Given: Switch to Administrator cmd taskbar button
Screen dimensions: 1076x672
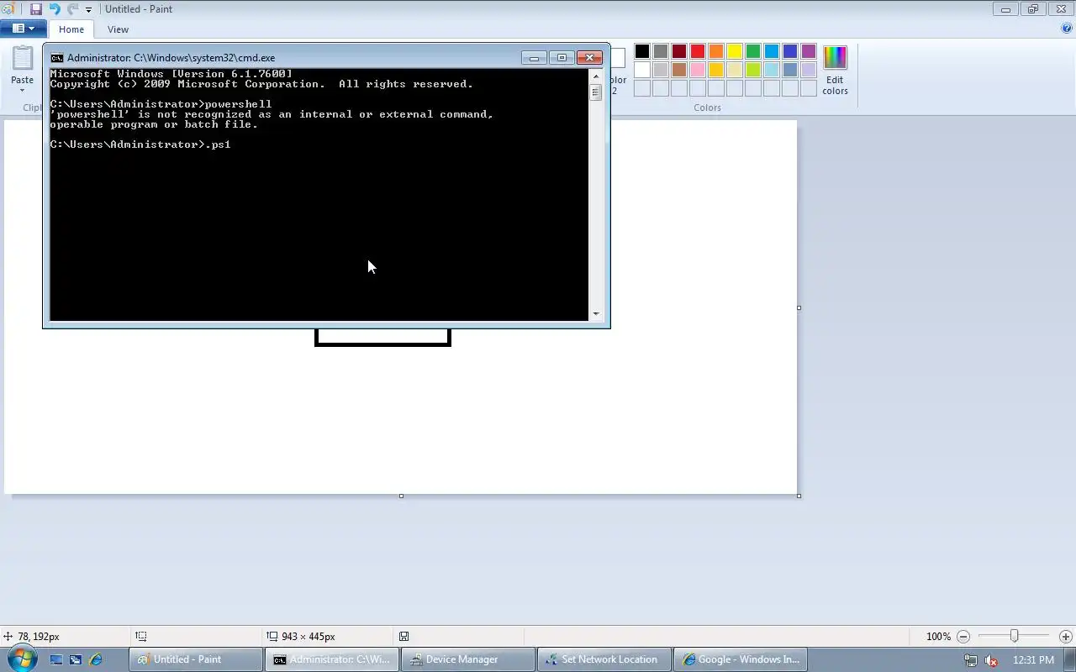Looking at the screenshot, I should [332, 659].
